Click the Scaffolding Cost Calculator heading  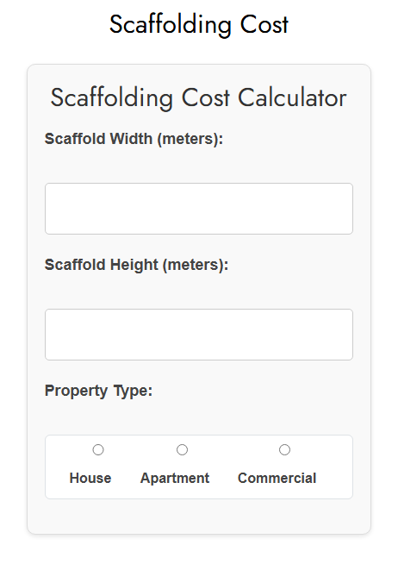[199, 97]
